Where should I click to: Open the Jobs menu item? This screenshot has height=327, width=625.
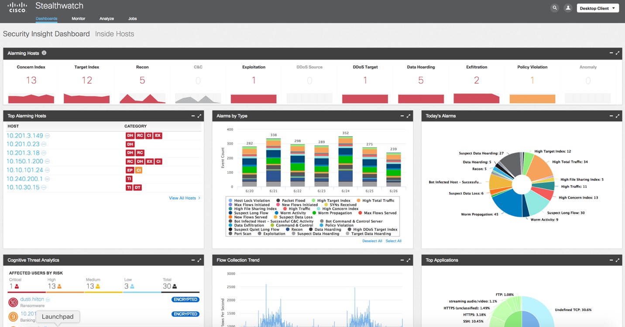point(132,19)
